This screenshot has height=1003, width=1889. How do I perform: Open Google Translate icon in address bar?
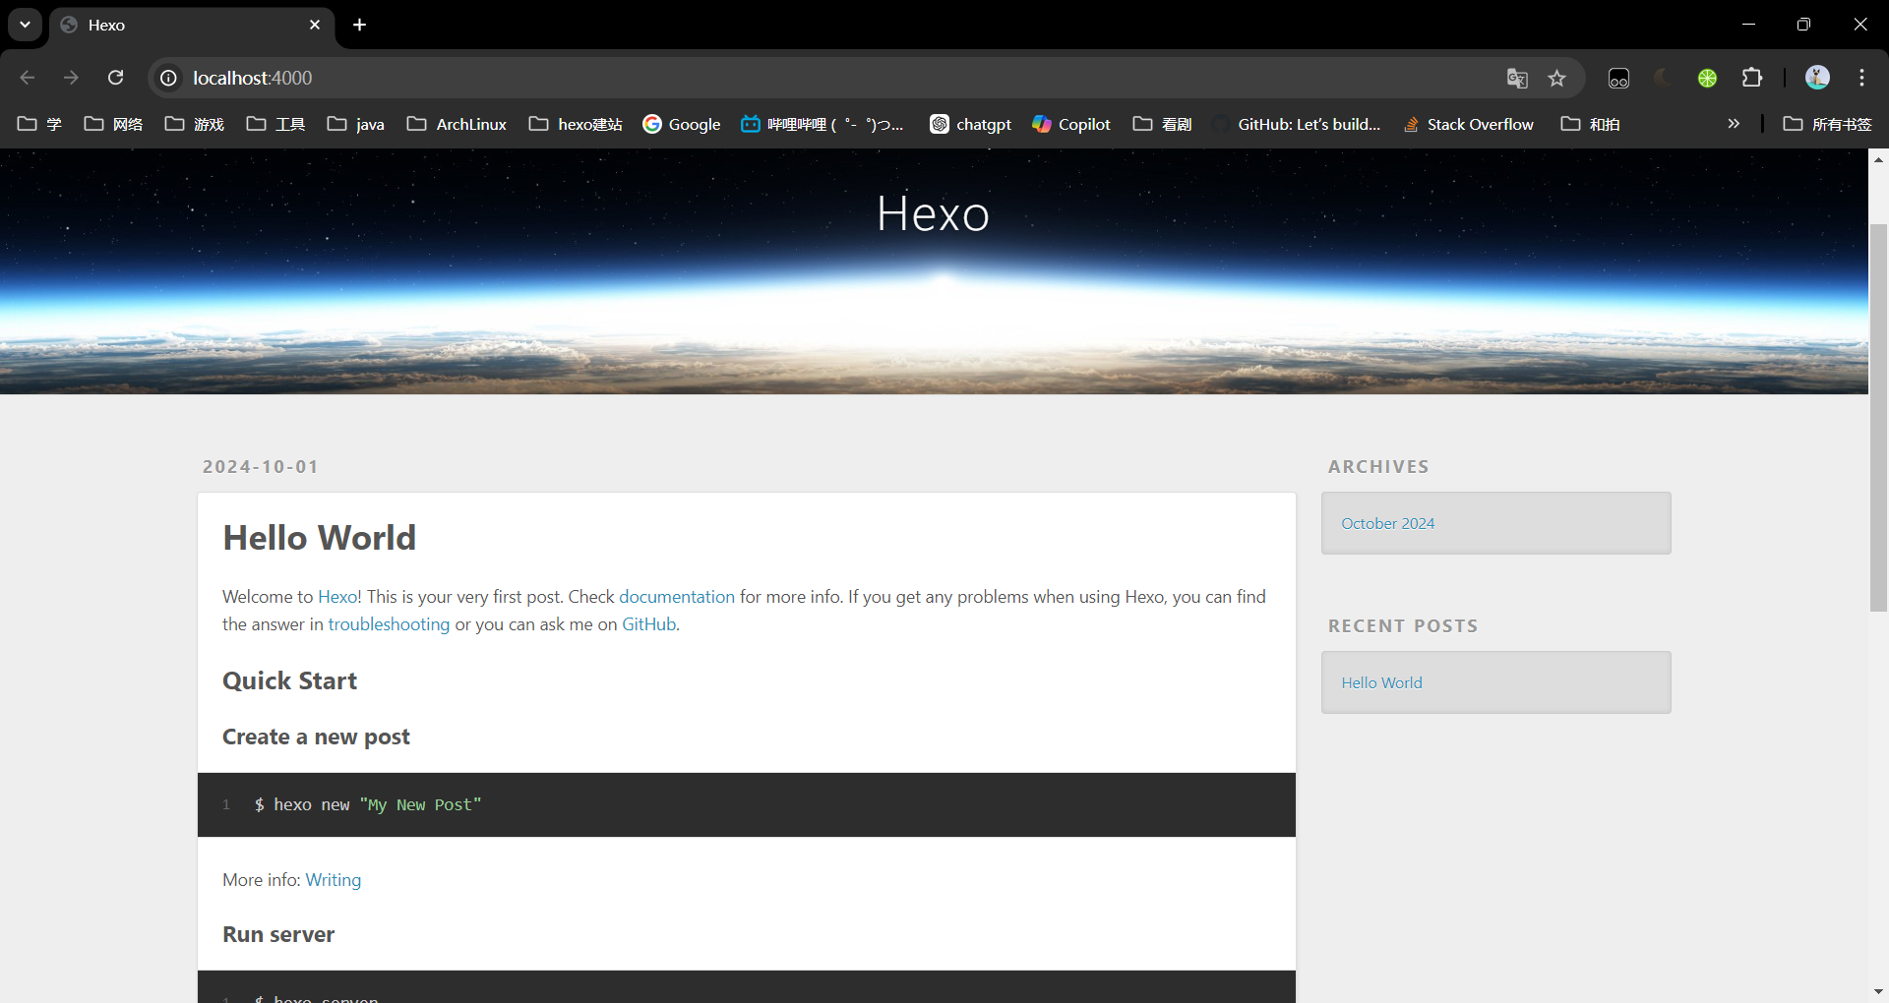pos(1517,78)
